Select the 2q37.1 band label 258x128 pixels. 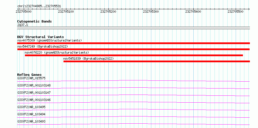click(x=23, y=25)
